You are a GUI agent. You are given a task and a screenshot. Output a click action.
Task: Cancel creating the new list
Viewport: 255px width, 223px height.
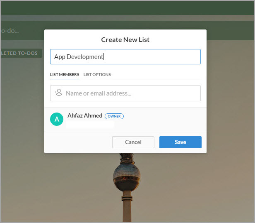(x=133, y=142)
